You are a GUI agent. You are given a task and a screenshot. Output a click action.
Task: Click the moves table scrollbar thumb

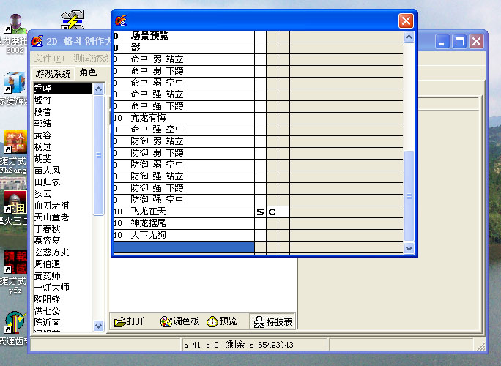[409, 195]
